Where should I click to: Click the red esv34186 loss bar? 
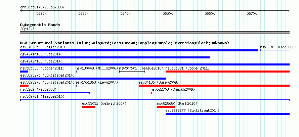tap(214, 86)
